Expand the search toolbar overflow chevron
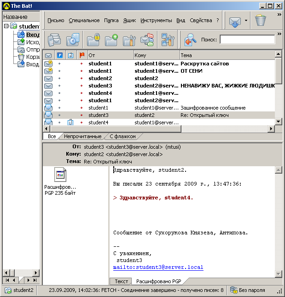 (279, 34)
